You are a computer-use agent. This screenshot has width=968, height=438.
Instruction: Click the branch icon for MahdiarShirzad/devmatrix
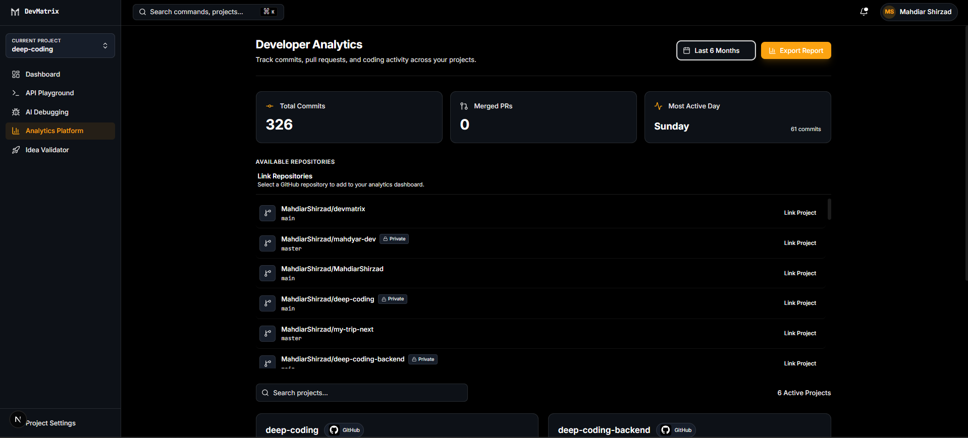267,213
